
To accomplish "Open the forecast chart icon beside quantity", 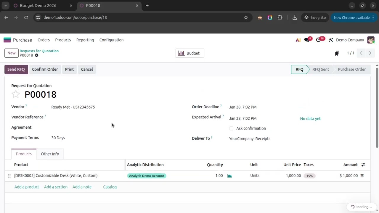I will 229,176.
